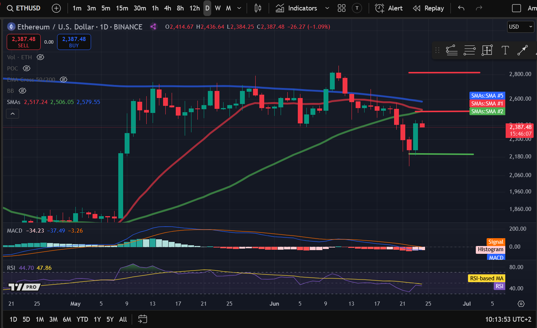Click the SMAs indicator legend label
Image resolution: width=537 pixels, height=328 pixels.
pos(14,102)
